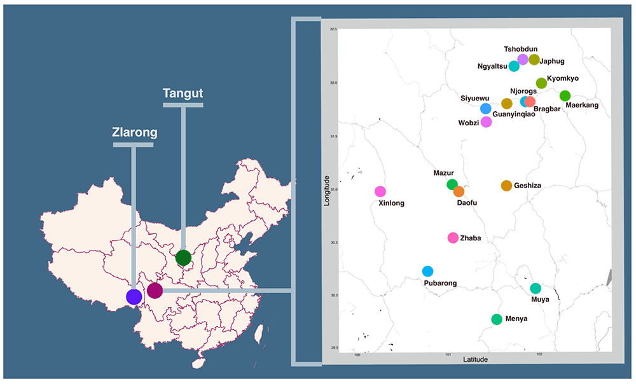
Task: Select the "Latitude" axis title
Action: click(x=475, y=359)
